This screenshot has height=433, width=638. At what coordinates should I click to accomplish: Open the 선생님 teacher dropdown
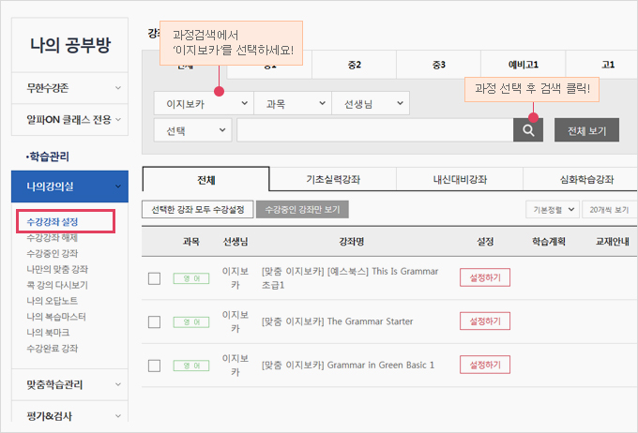[372, 103]
